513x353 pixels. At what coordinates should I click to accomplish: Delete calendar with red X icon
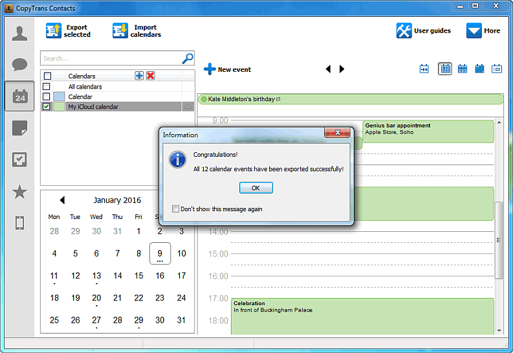coord(151,76)
